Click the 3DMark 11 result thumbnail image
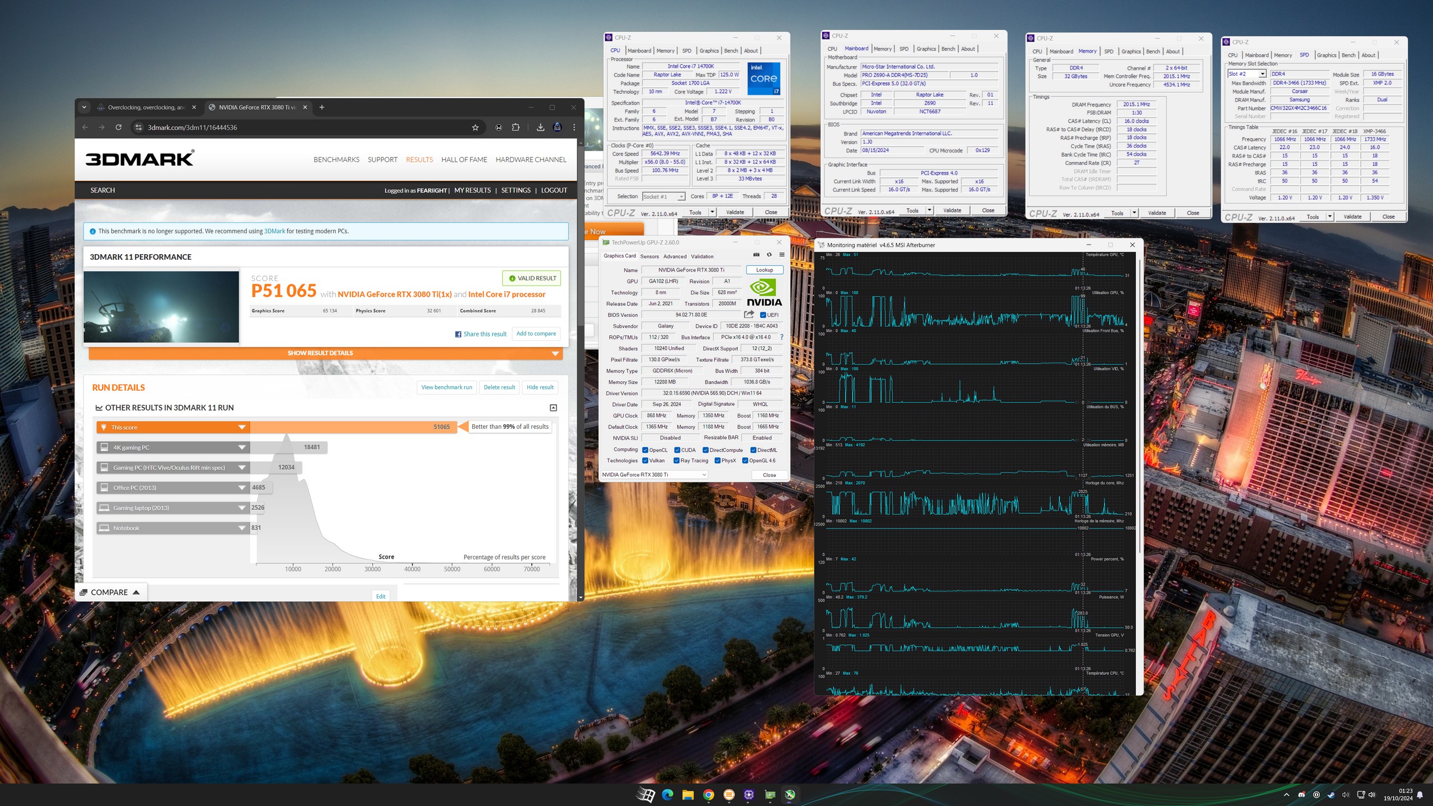This screenshot has width=1433, height=806. point(161,307)
